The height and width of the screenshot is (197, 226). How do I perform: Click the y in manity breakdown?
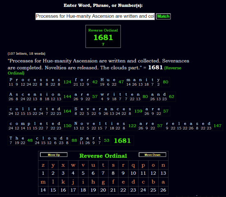point(159,80)
